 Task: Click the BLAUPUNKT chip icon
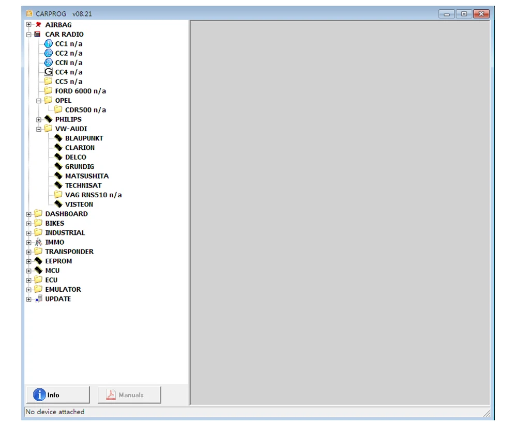coord(58,138)
